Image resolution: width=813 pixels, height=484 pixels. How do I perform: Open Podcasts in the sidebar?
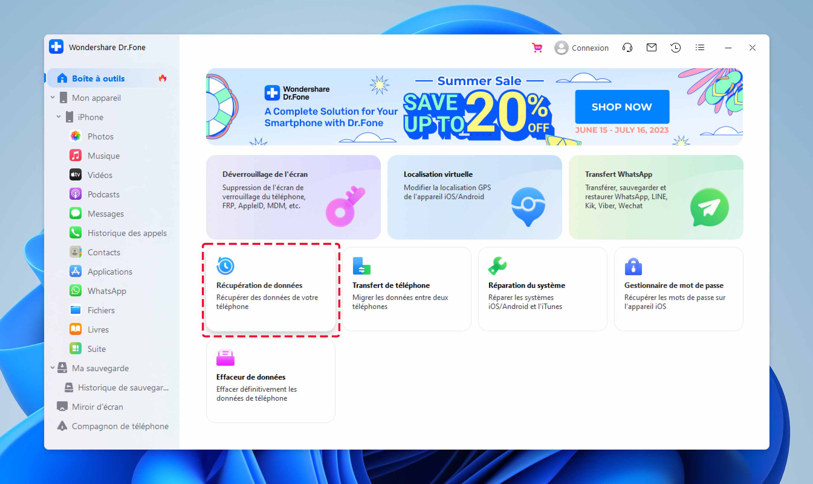click(103, 194)
